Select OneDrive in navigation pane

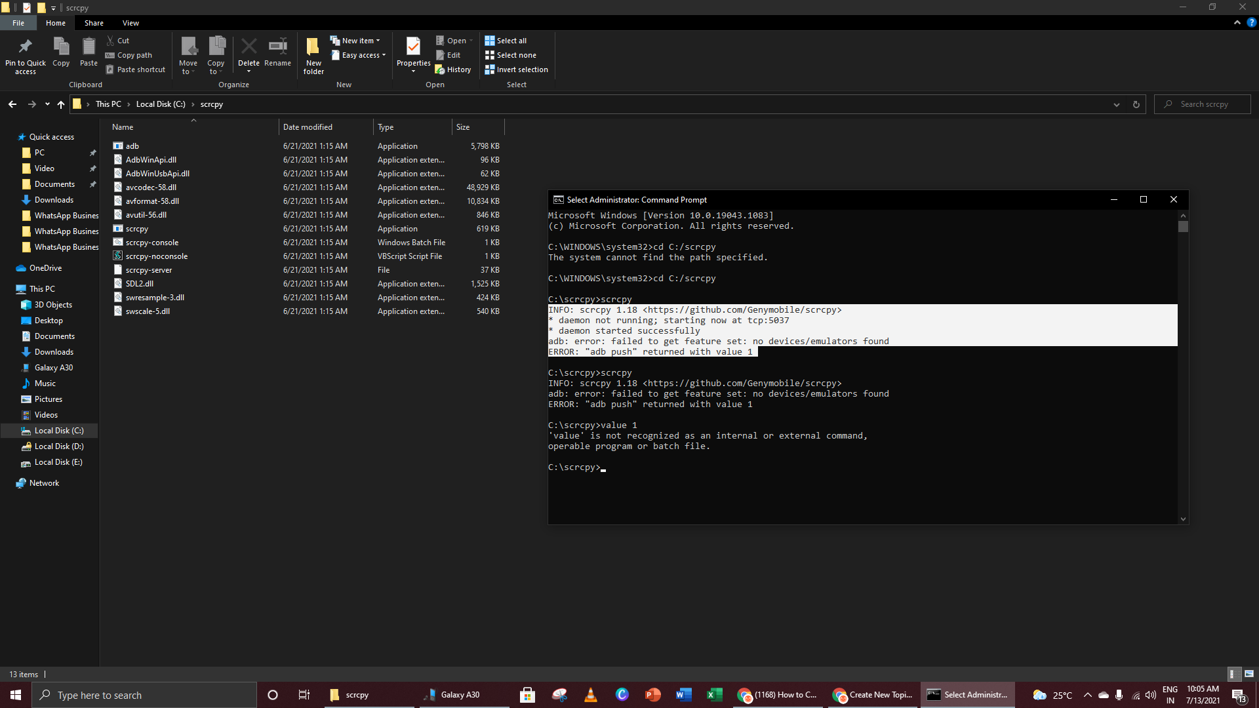click(45, 268)
